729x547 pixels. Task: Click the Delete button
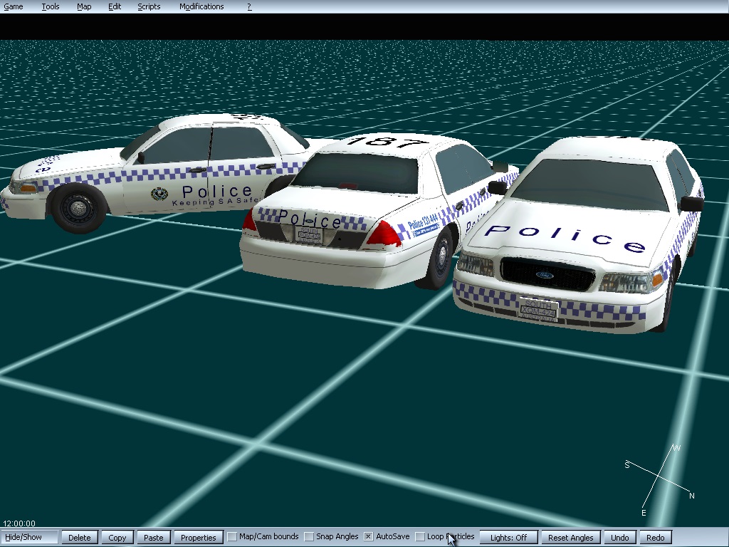(x=80, y=537)
